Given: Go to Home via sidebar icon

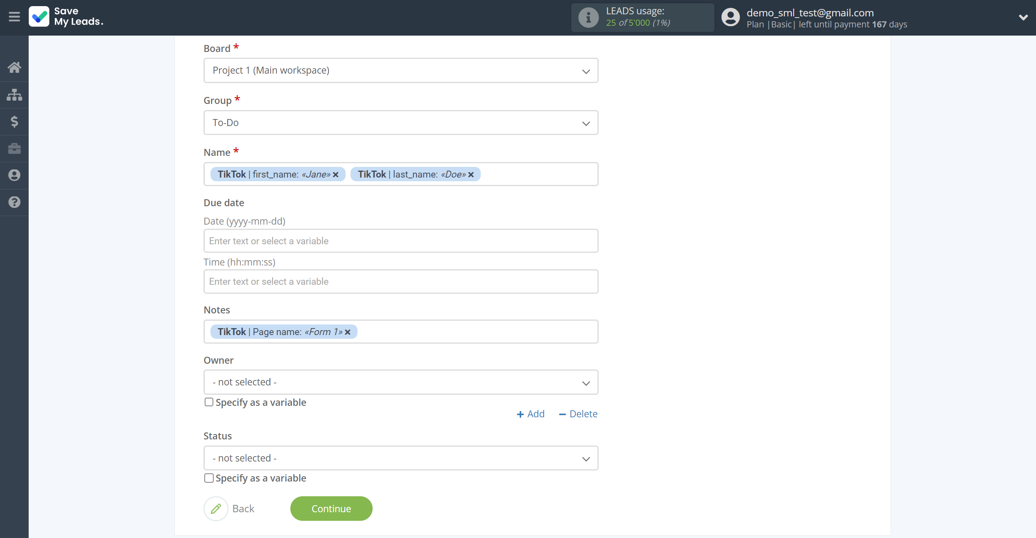Looking at the screenshot, I should [x=14, y=67].
